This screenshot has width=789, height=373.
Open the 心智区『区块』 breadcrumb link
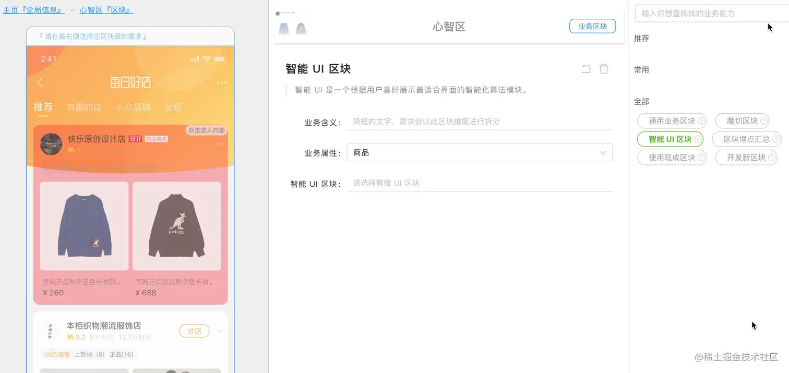pos(106,10)
